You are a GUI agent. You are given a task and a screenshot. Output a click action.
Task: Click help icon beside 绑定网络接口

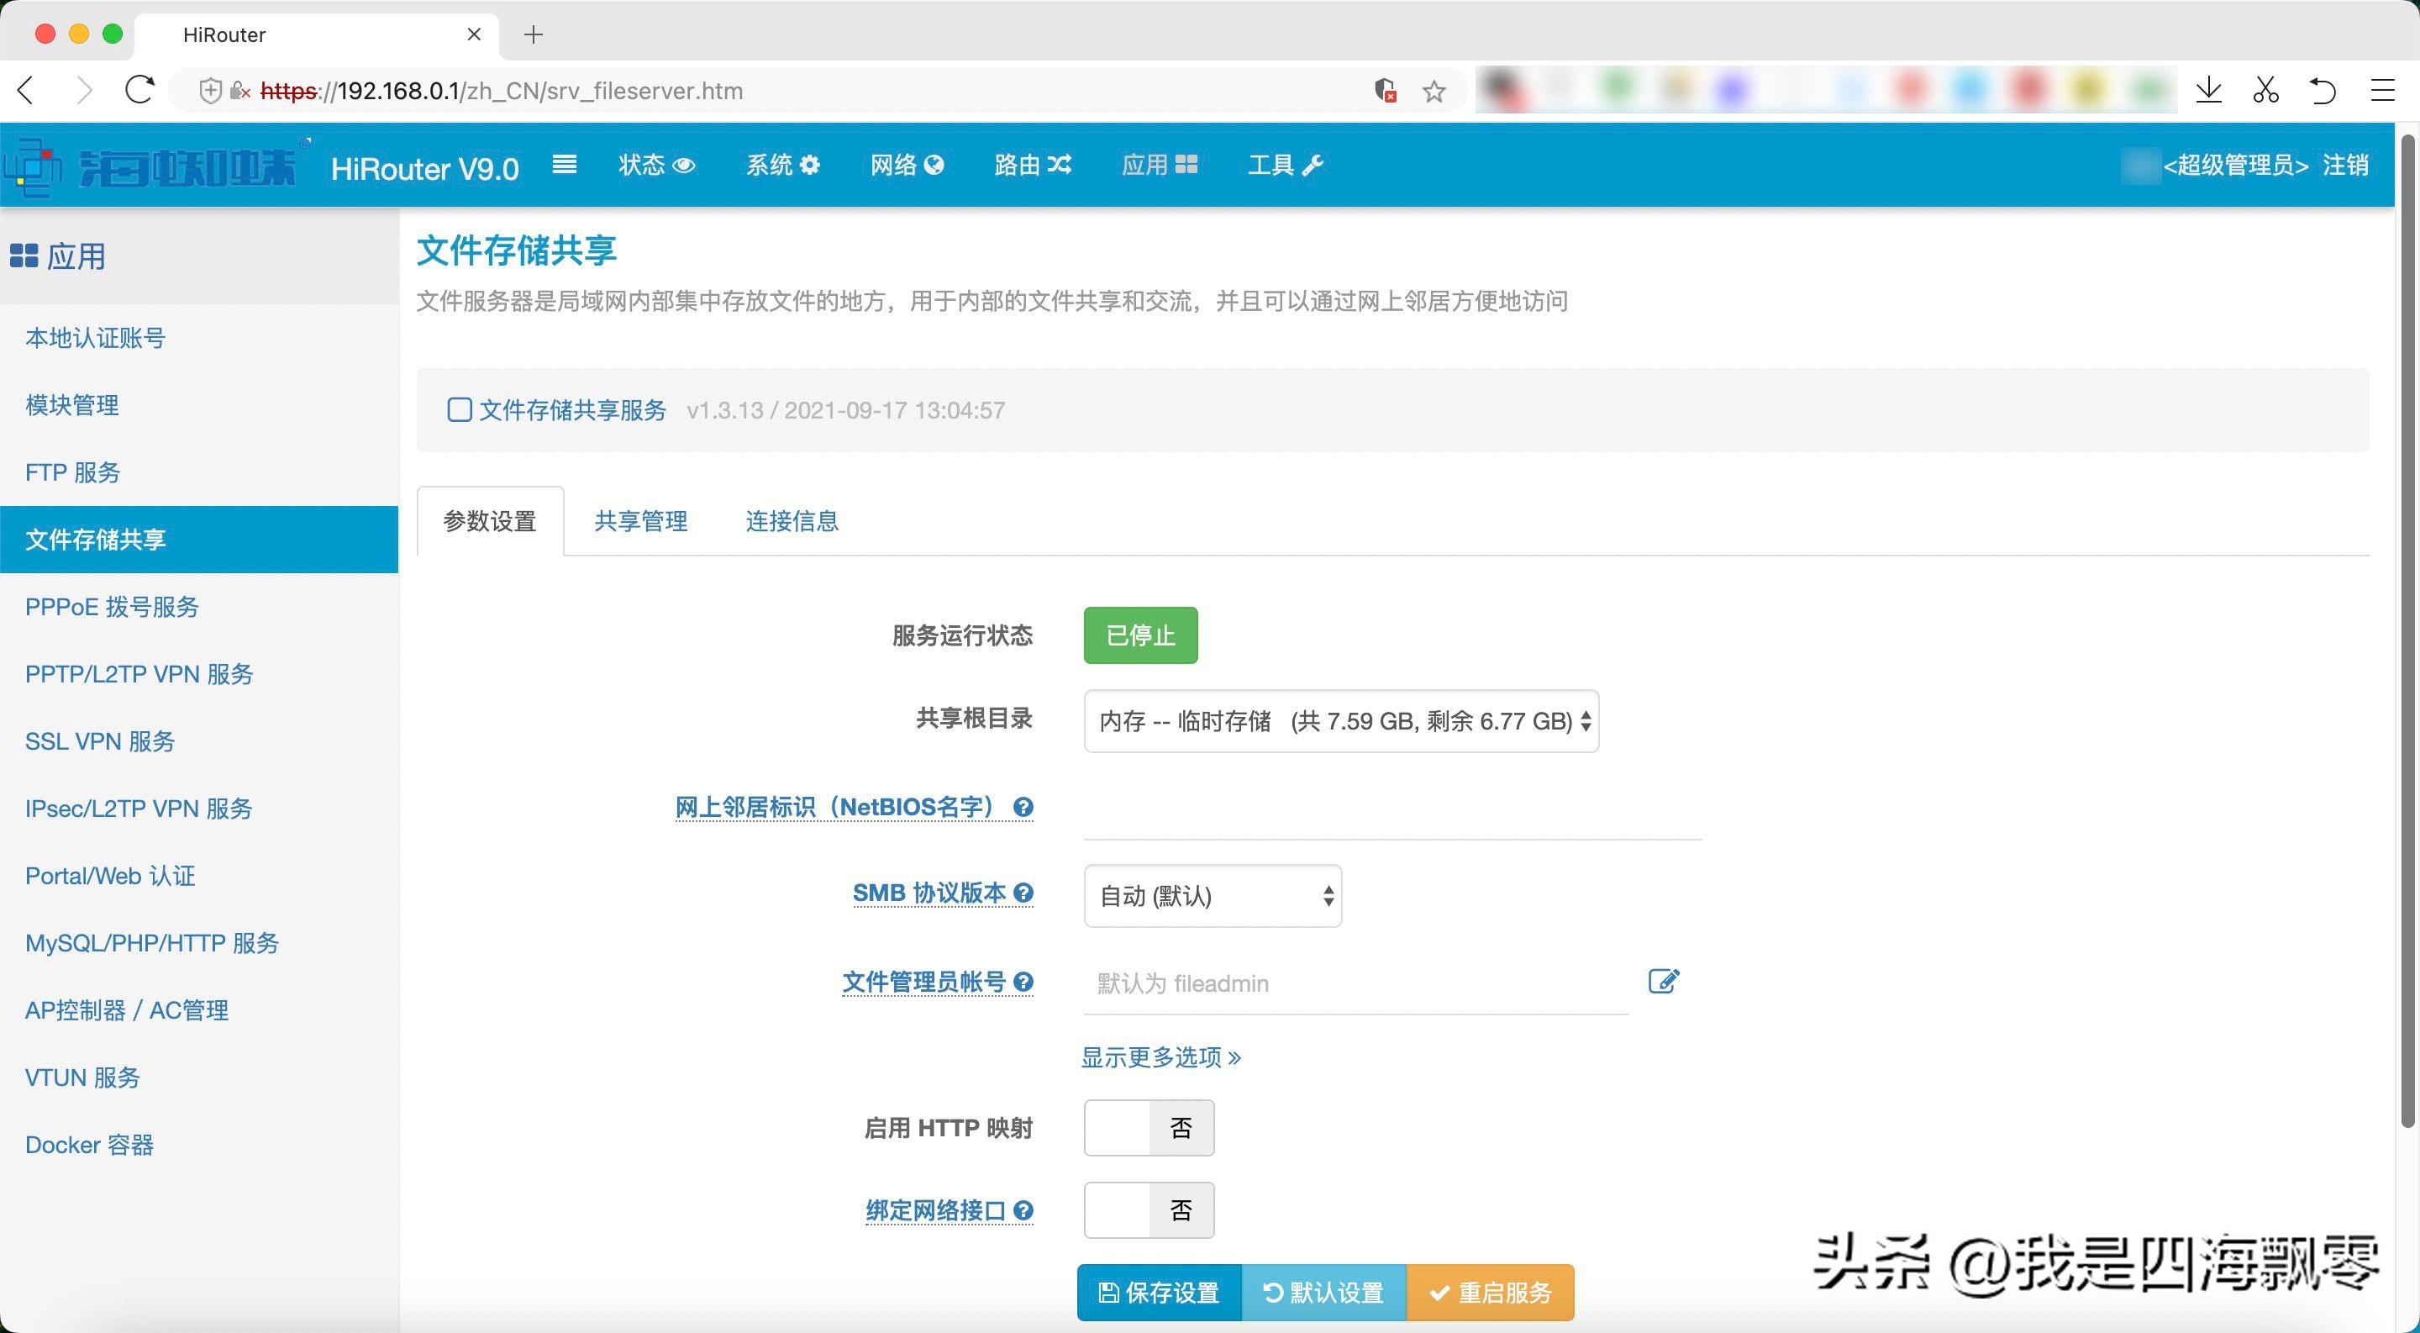click(x=1024, y=1211)
